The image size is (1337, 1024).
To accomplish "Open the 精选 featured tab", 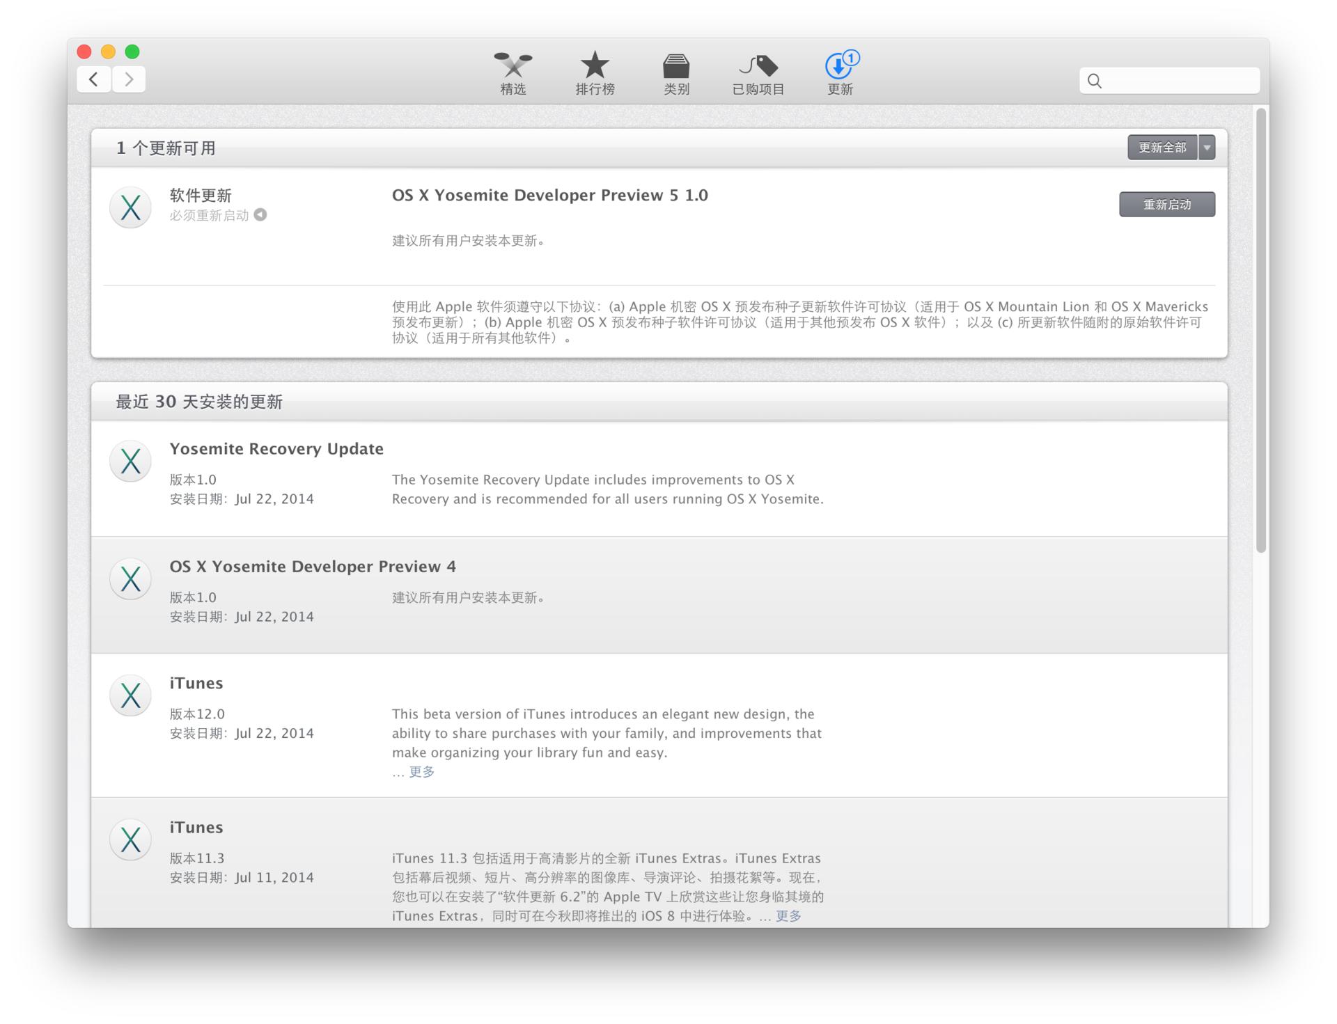I will click(513, 73).
